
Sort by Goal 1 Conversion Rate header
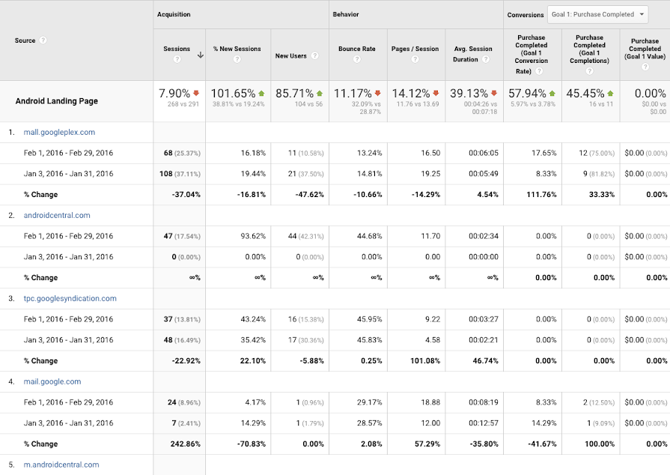(x=531, y=54)
